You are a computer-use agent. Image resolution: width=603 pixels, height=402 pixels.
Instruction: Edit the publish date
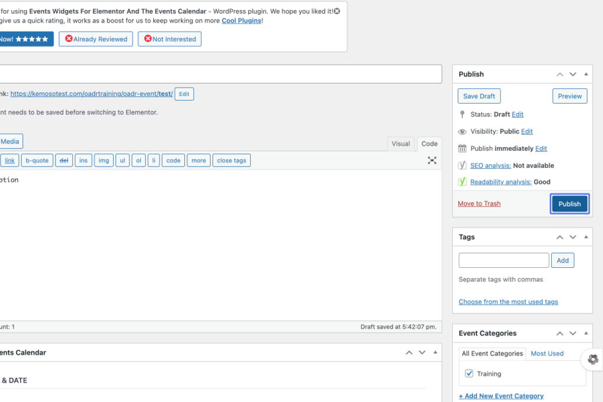541,148
